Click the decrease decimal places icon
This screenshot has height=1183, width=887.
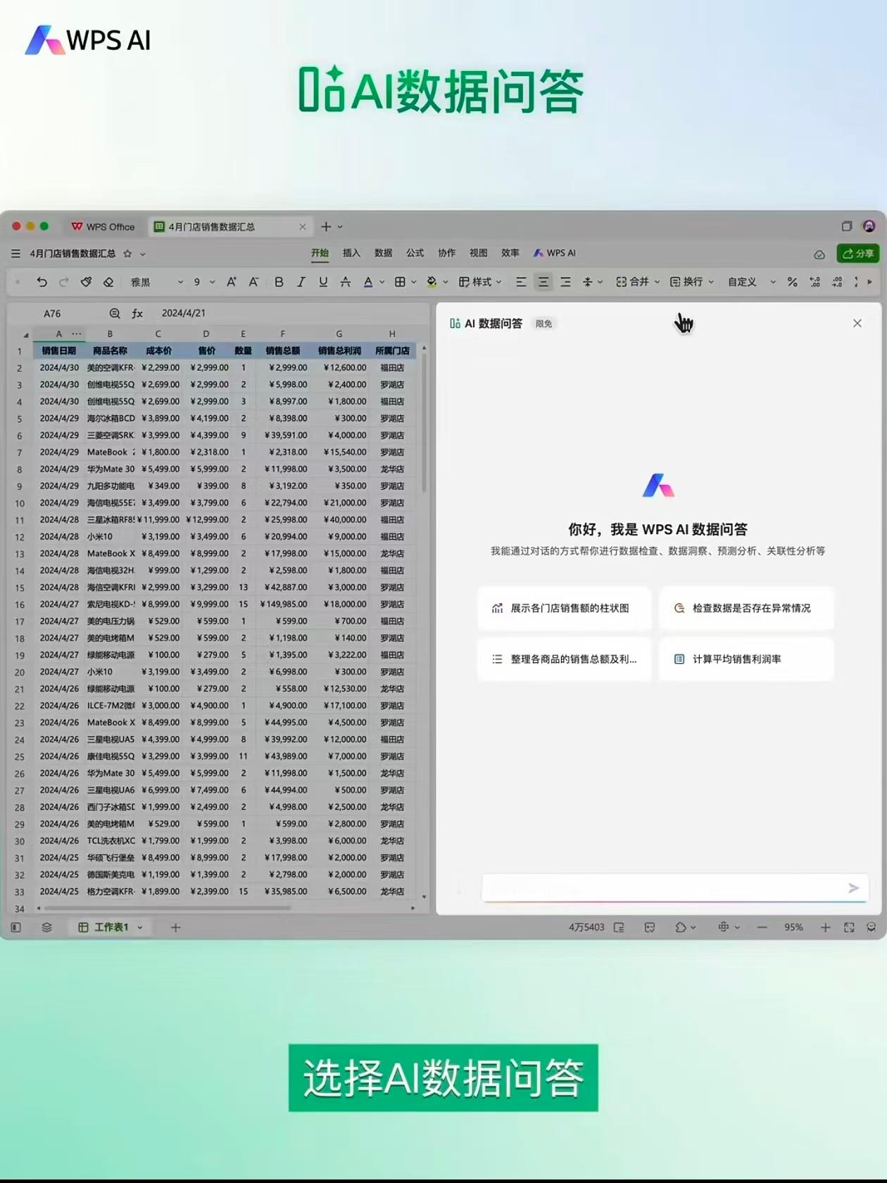(x=837, y=282)
